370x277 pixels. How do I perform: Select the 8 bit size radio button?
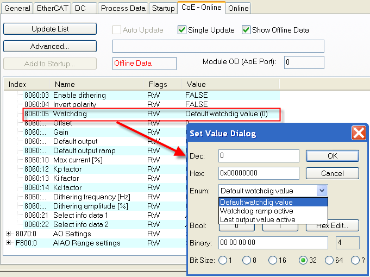(x=247, y=260)
